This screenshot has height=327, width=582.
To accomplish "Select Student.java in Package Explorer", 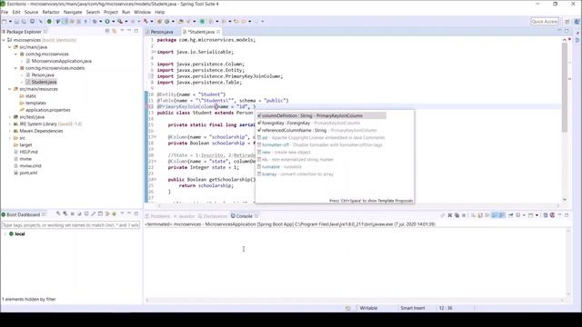I will point(44,82).
